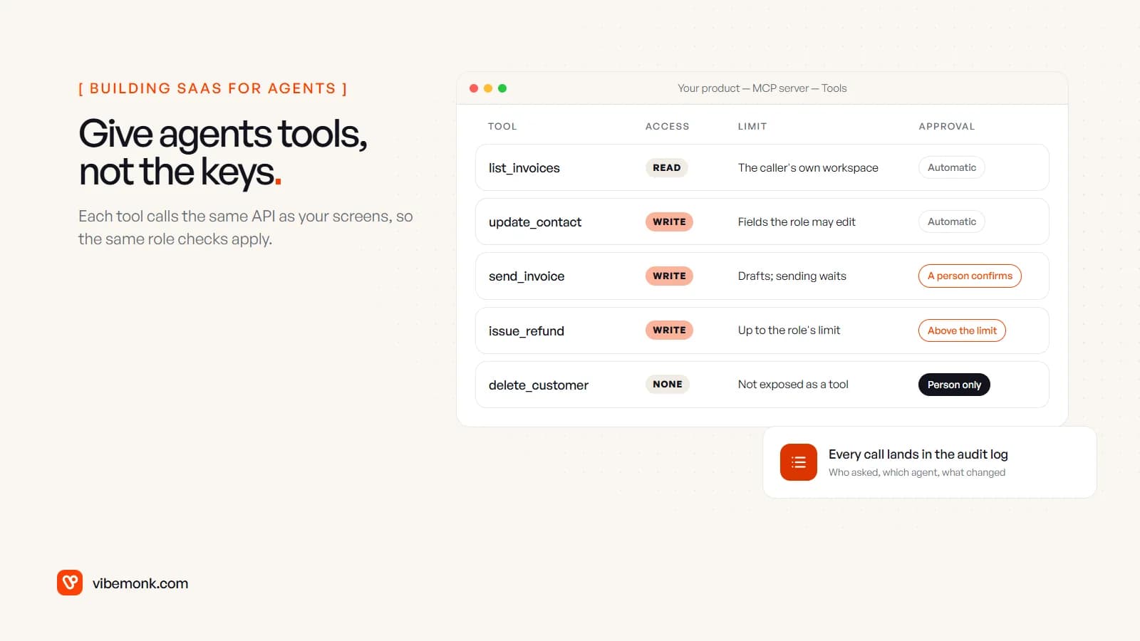The image size is (1140, 641).
Task: Select the send_invoice tool name
Action: pos(527,276)
